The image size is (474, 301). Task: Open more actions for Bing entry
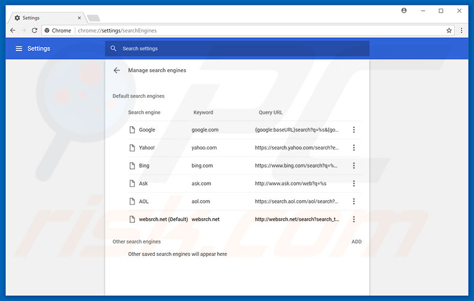coord(353,166)
